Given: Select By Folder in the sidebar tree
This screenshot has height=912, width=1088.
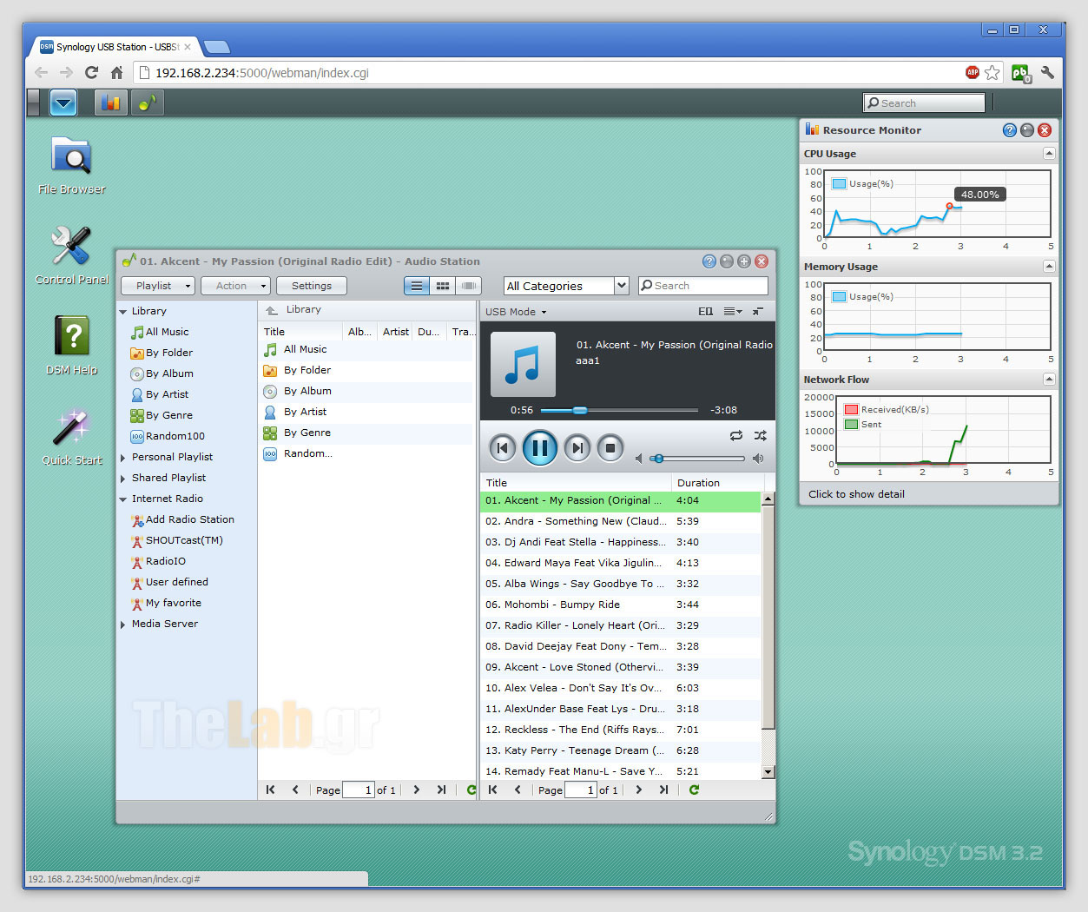Looking at the screenshot, I should pos(162,353).
